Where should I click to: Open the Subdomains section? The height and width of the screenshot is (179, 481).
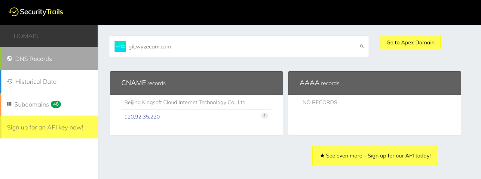(x=49, y=104)
